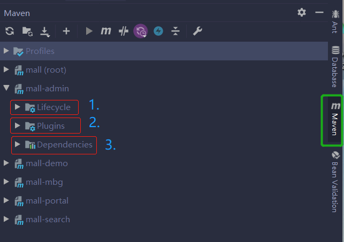The height and width of the screenshot is (242, 344).
Task: Open Maven panel gear options
Action: [302, 12]
